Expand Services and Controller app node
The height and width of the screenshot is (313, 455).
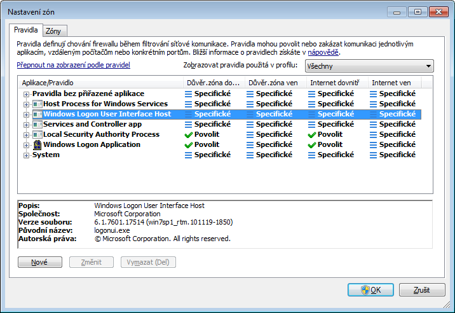[26, 125]
